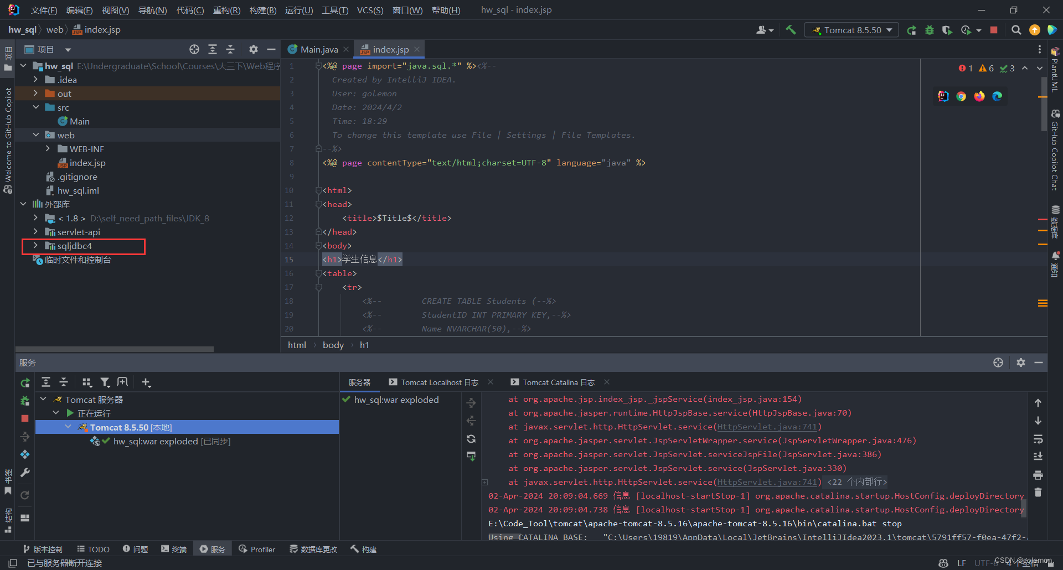Select Tomcat 8.5.50 local server node
The height and width of the screenshot is (570, 1063).
pyautogui.click(x=187, y=427)
